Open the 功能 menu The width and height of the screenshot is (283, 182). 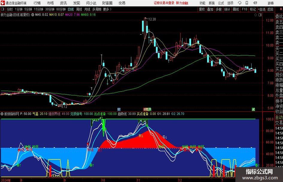click(202, 3)
